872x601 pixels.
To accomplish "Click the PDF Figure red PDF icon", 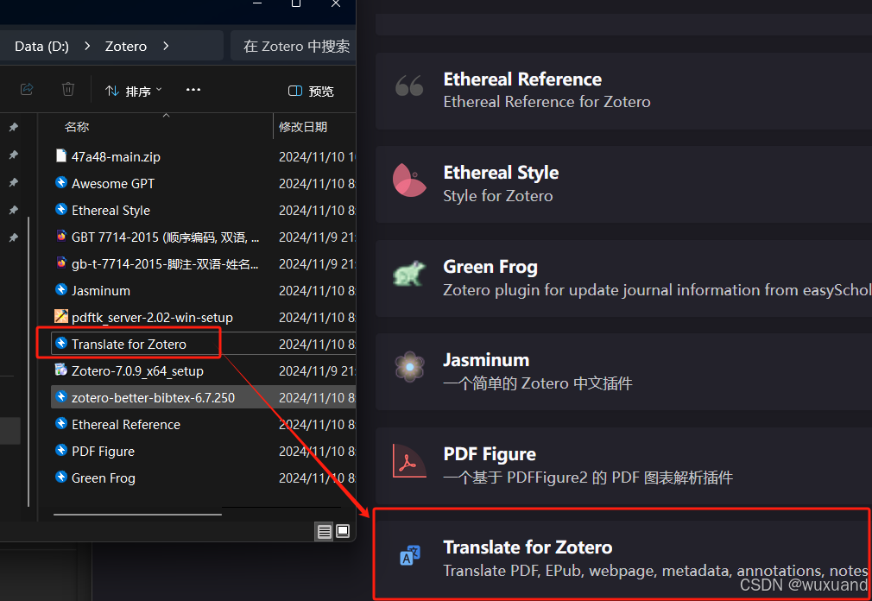I will [x=408, y=461].
